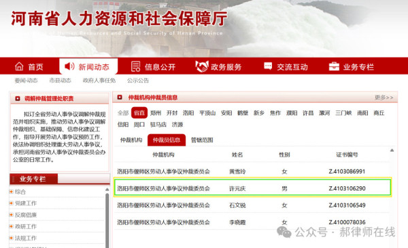
Task: Click the 业务专栏 list scroll-up arrow
Action: point(107,190)
